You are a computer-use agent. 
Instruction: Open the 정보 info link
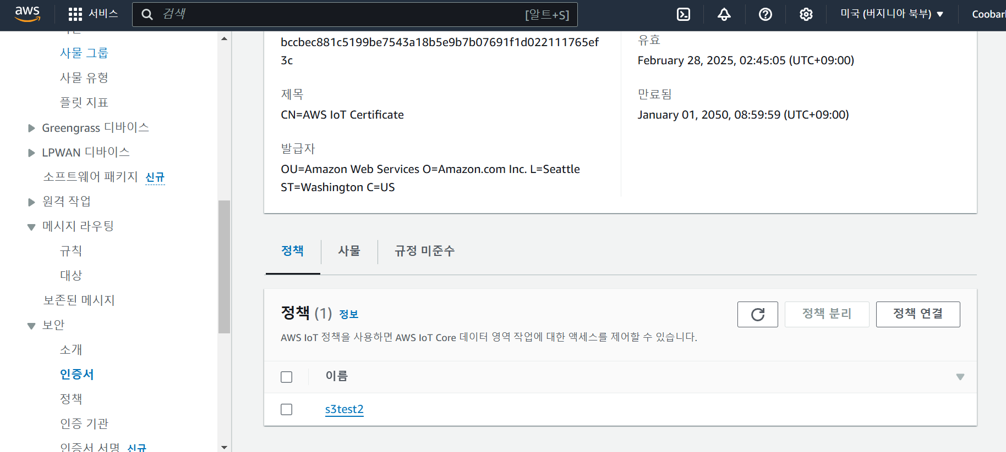(348, 314)
